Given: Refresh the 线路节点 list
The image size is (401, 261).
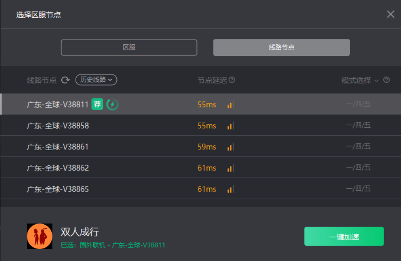Looking at the screenshot, I should pos(66,80).
